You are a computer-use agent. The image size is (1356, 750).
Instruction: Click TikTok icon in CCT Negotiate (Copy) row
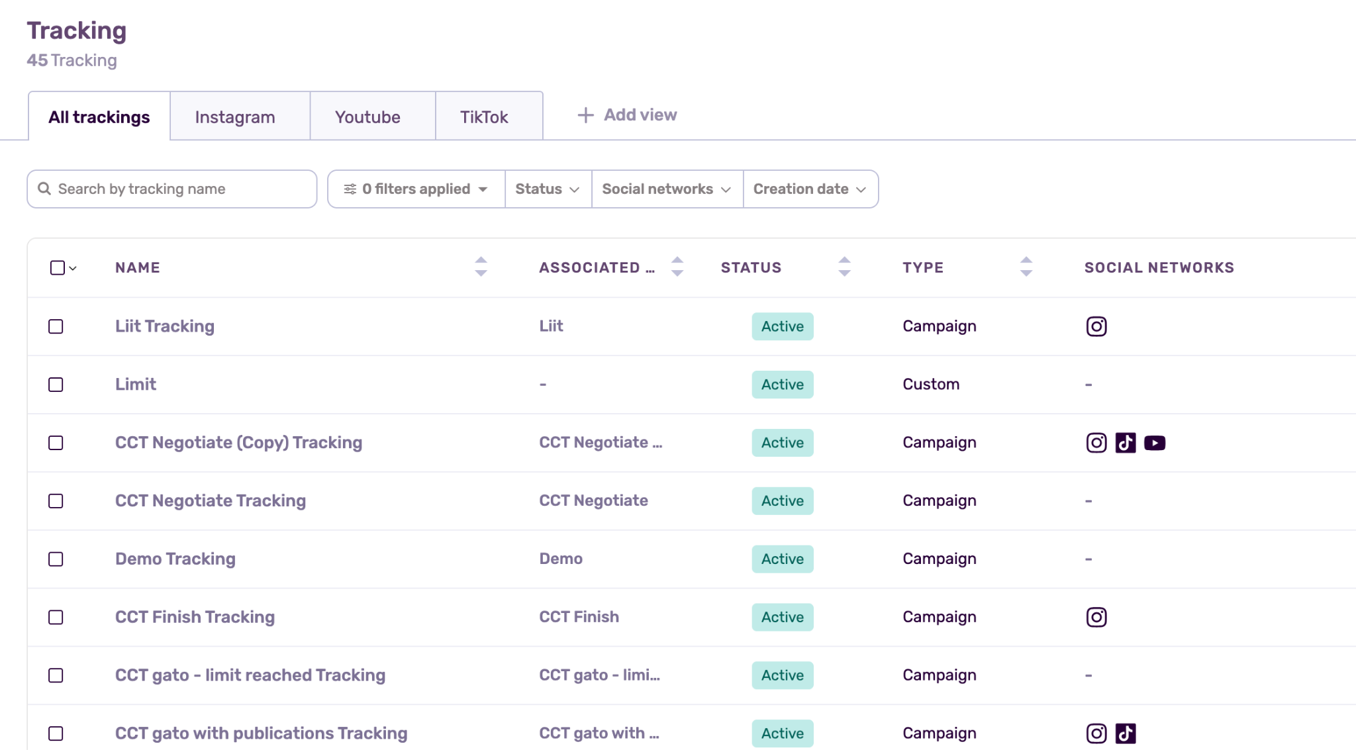coord(1125,443)
